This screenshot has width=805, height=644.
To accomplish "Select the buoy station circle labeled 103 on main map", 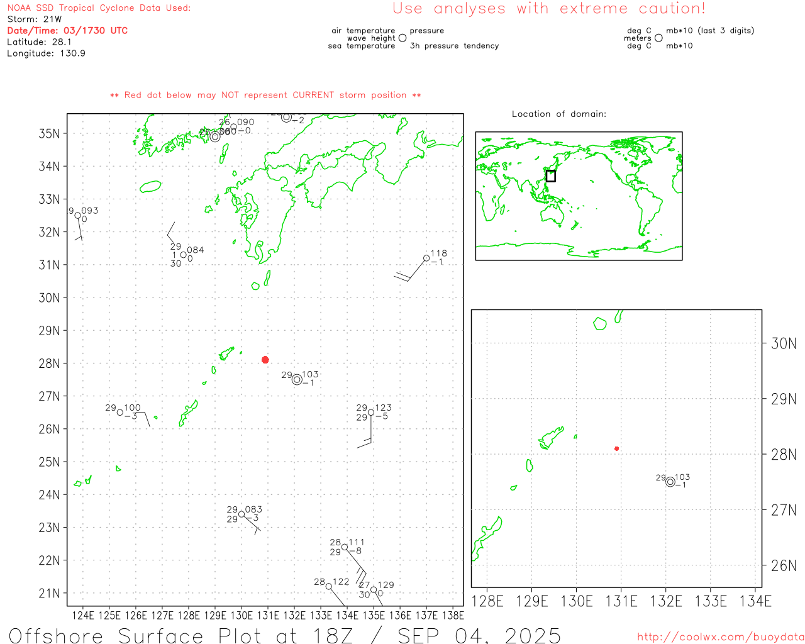I will point(297,379).
